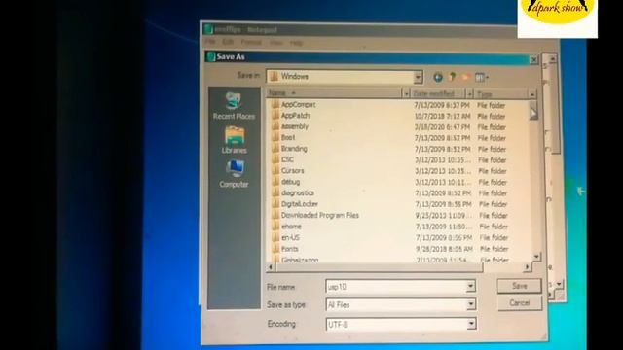This screenshot has width=623, height=350.
Task: Open Notepad Edit menu
Action: click(x=228, y=42)
